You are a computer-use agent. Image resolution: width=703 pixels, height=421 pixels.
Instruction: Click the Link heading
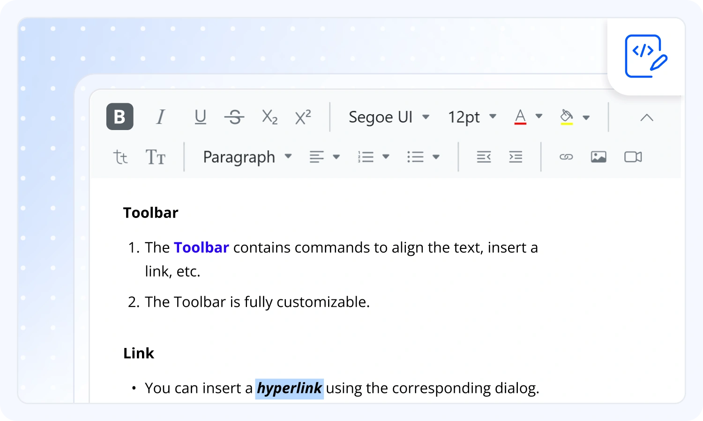point(139,353)
